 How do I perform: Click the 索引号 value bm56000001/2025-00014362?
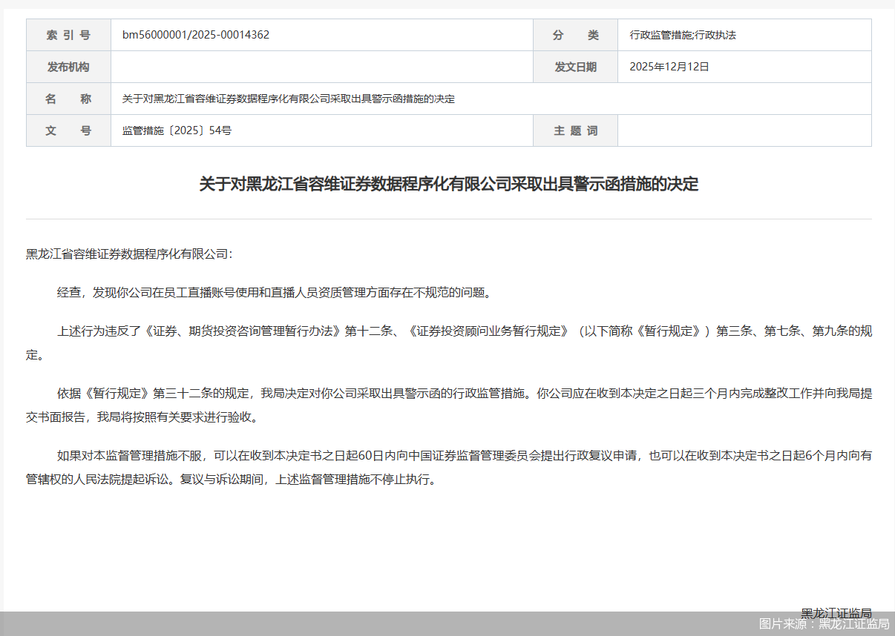pyautogui.click(x=196, y=34)
